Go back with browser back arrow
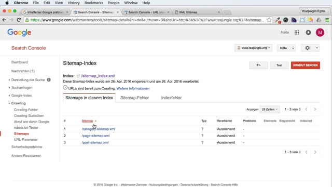The image size is (332, 187). [4, 20]
